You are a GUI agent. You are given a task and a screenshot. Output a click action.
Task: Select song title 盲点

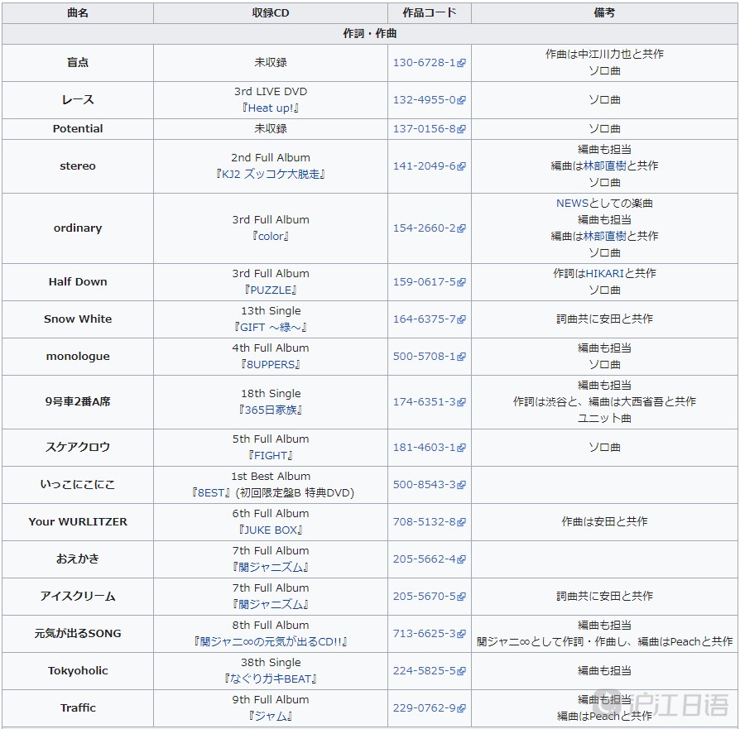[78, 63]
